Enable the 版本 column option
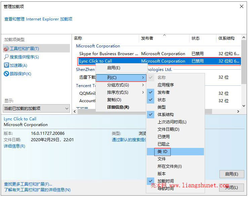Image resolution: width=248 pixels, height=197 pixels. [x=175, y=173]
